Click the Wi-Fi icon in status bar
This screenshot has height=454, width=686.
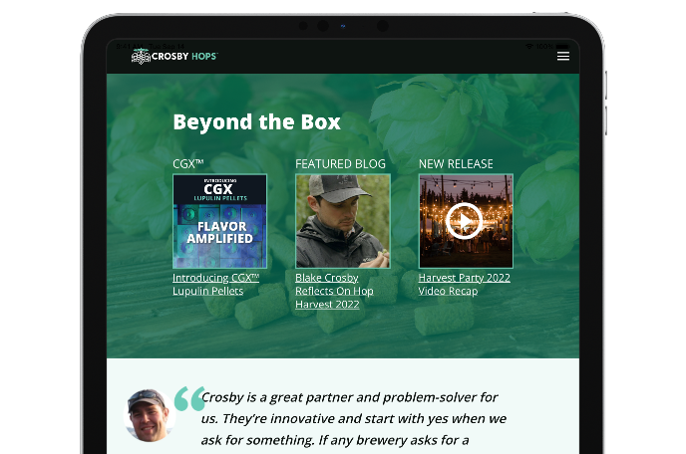[x=529, y=47]
